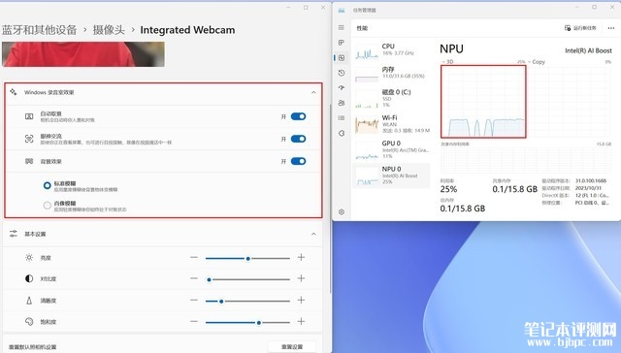The image size is (621, 353).
Task: Click the 亮度 brightness slider track
Action: [x=248, y=258]
